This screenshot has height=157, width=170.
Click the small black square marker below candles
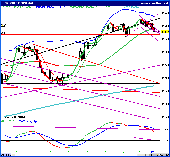tap(126, 37)
